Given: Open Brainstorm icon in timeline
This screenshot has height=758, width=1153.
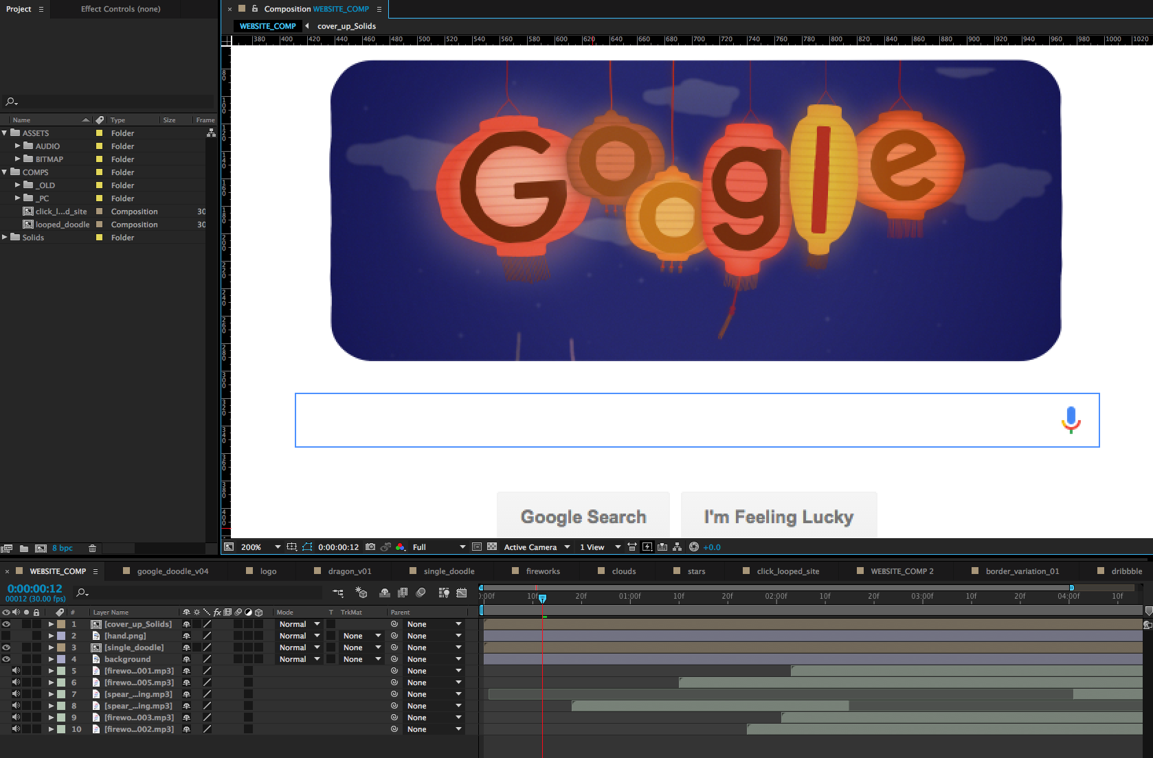Looking at the screenshot, I should [444, 593].
